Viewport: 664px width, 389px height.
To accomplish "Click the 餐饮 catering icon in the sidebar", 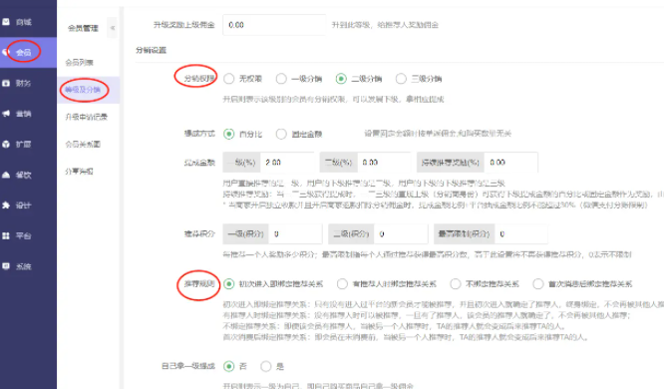I will (x=6, y=175).
